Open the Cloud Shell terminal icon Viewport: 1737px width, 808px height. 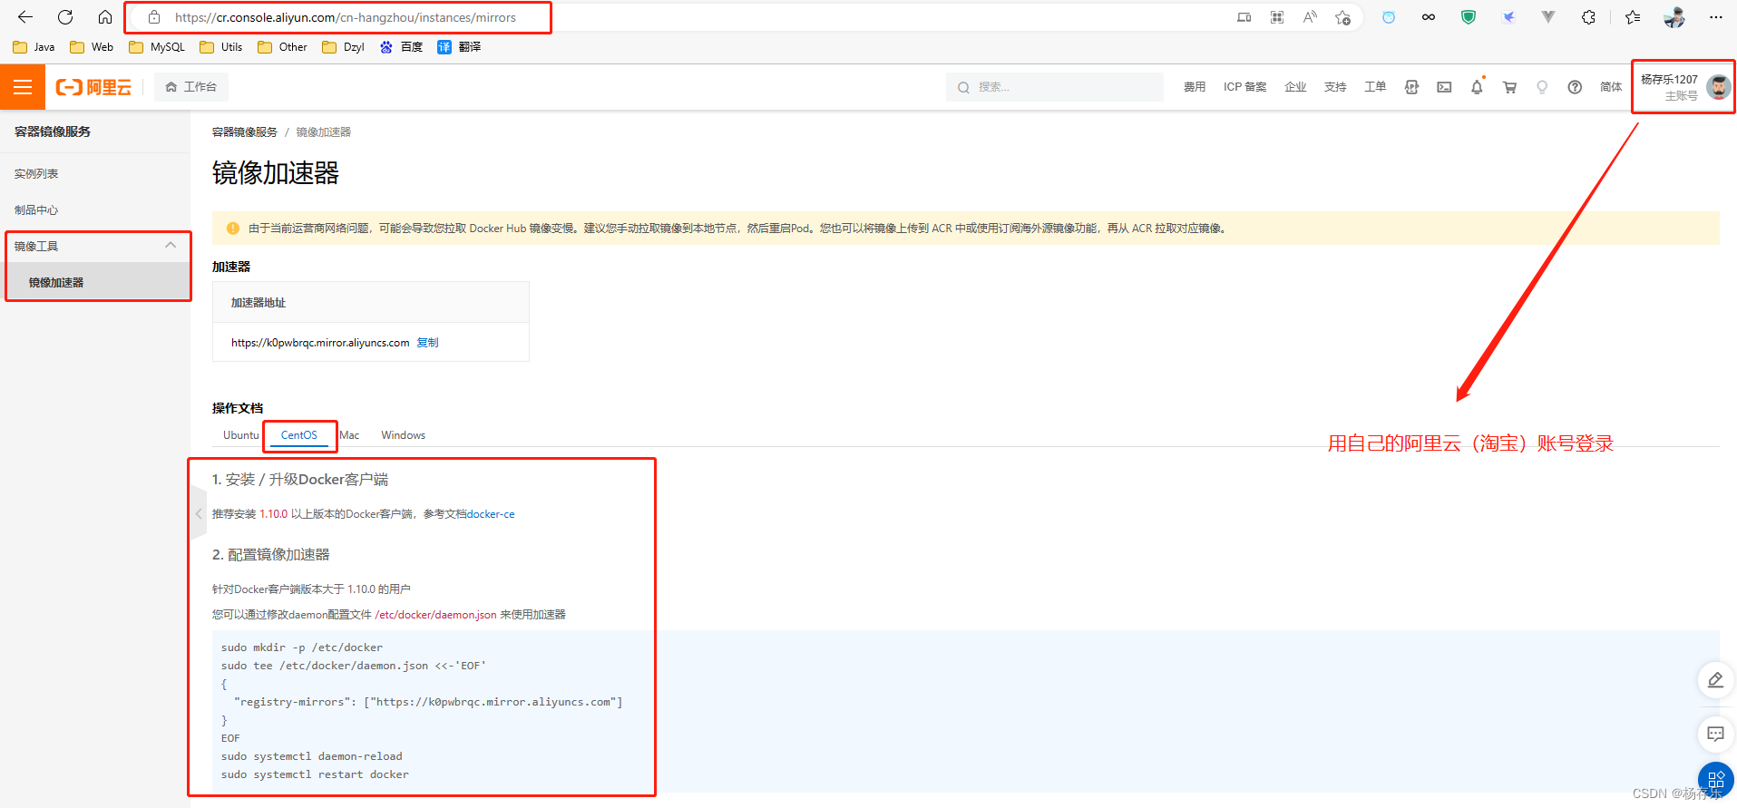pos(1444,87)
